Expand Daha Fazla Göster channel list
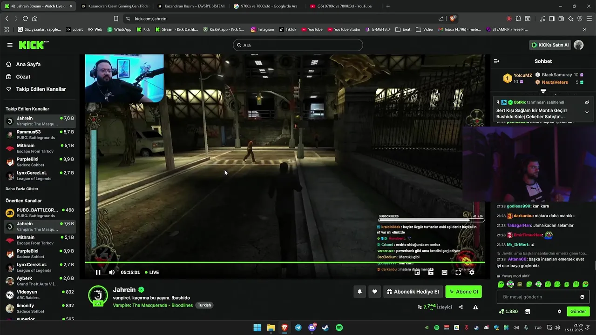The width and height of the screenshot is (596, 335). tap(22, 189)
